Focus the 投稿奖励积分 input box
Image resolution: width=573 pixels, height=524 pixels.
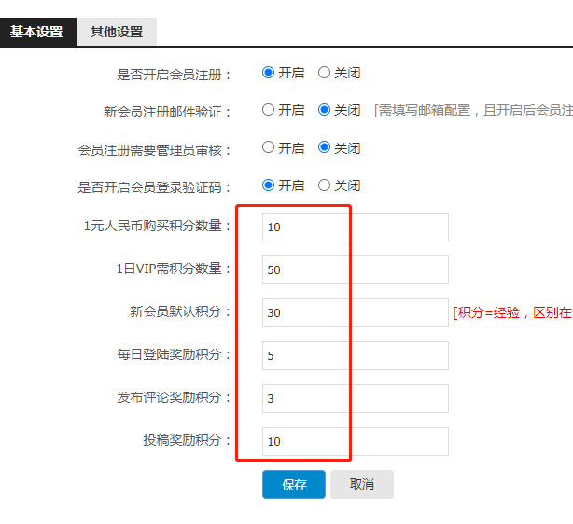356,441
